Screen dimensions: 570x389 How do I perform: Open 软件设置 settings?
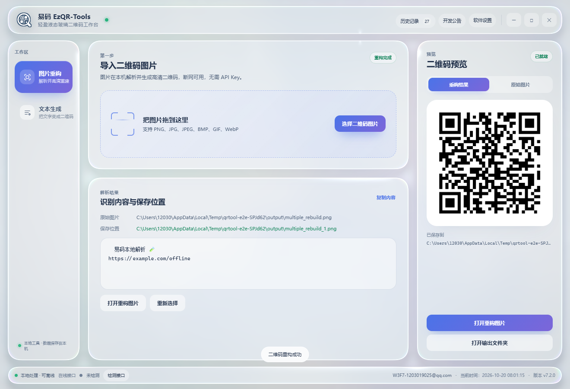coord(482,21)
